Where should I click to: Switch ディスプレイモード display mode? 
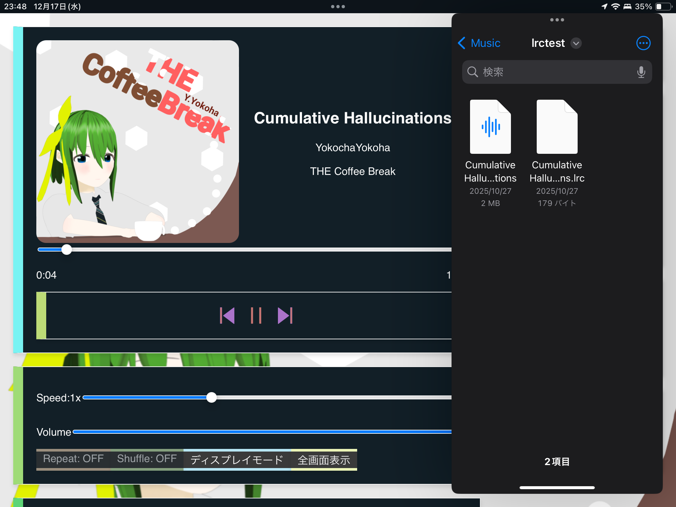click(237, 460)
